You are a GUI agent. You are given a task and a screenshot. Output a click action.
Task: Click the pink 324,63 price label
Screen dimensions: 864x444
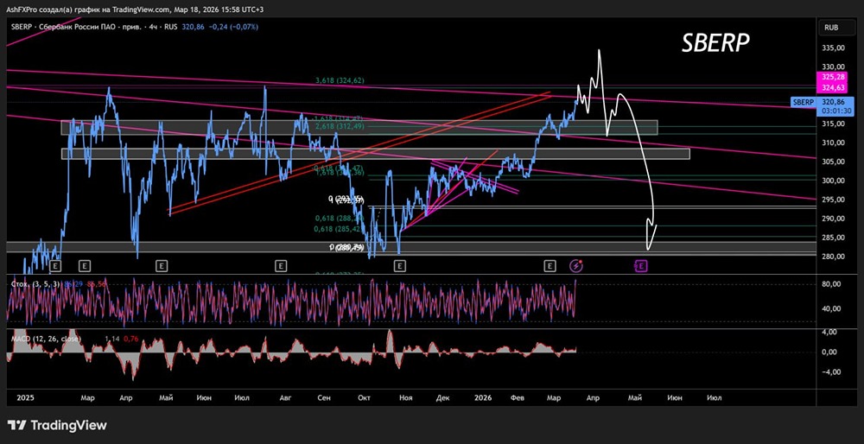tap(833, 86)
